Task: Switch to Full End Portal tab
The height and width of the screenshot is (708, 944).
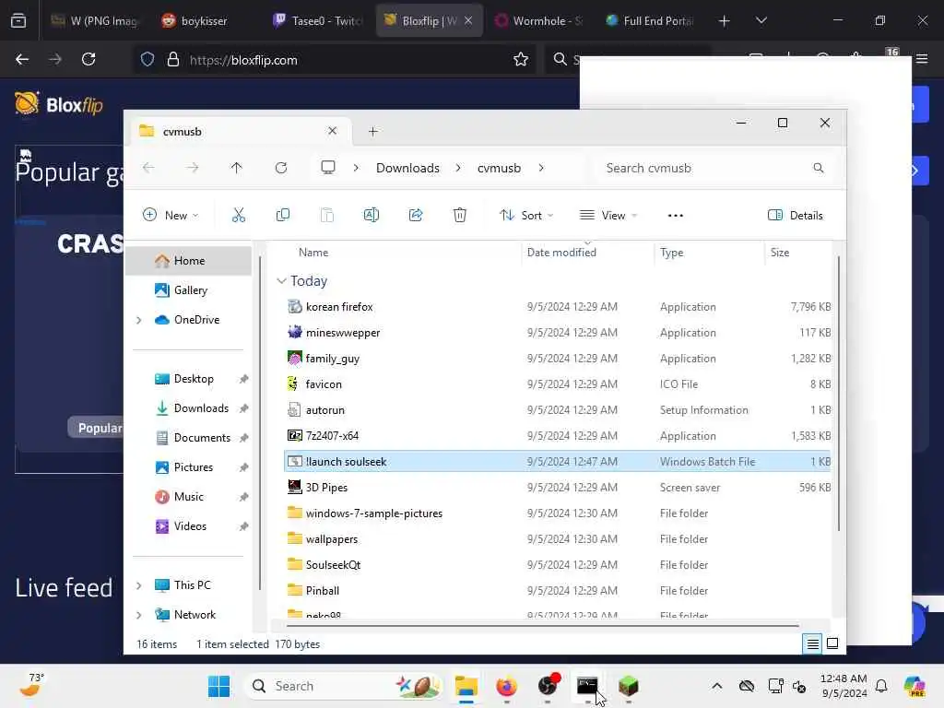Action: click(x=650, y=20)
